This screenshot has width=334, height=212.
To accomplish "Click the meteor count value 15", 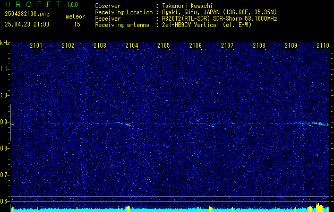I will coord(77,24).
